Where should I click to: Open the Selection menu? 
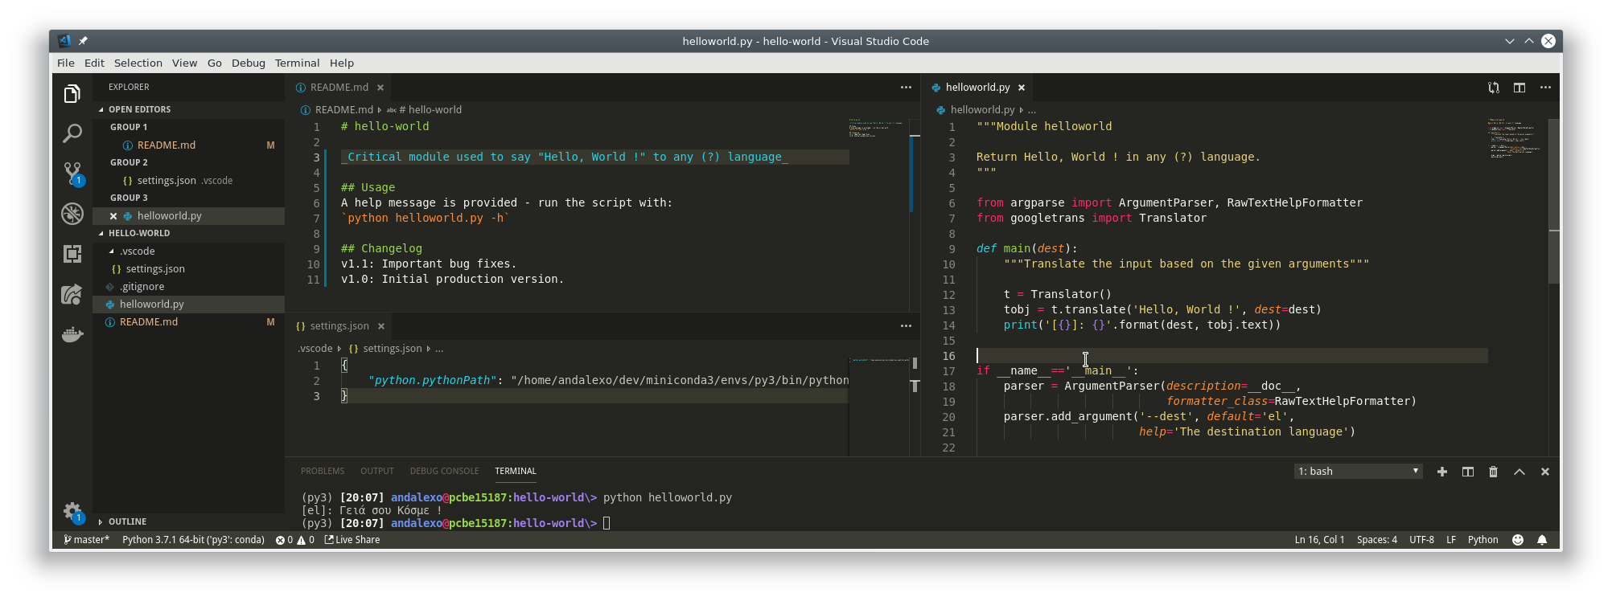tap(138, 63)
